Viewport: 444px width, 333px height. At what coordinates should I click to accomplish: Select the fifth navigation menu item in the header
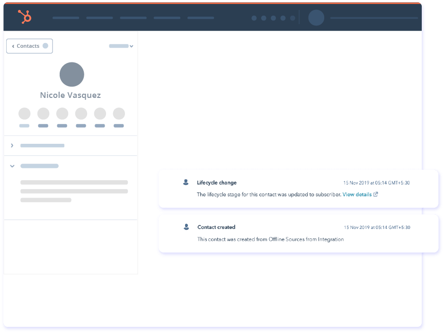201,18
